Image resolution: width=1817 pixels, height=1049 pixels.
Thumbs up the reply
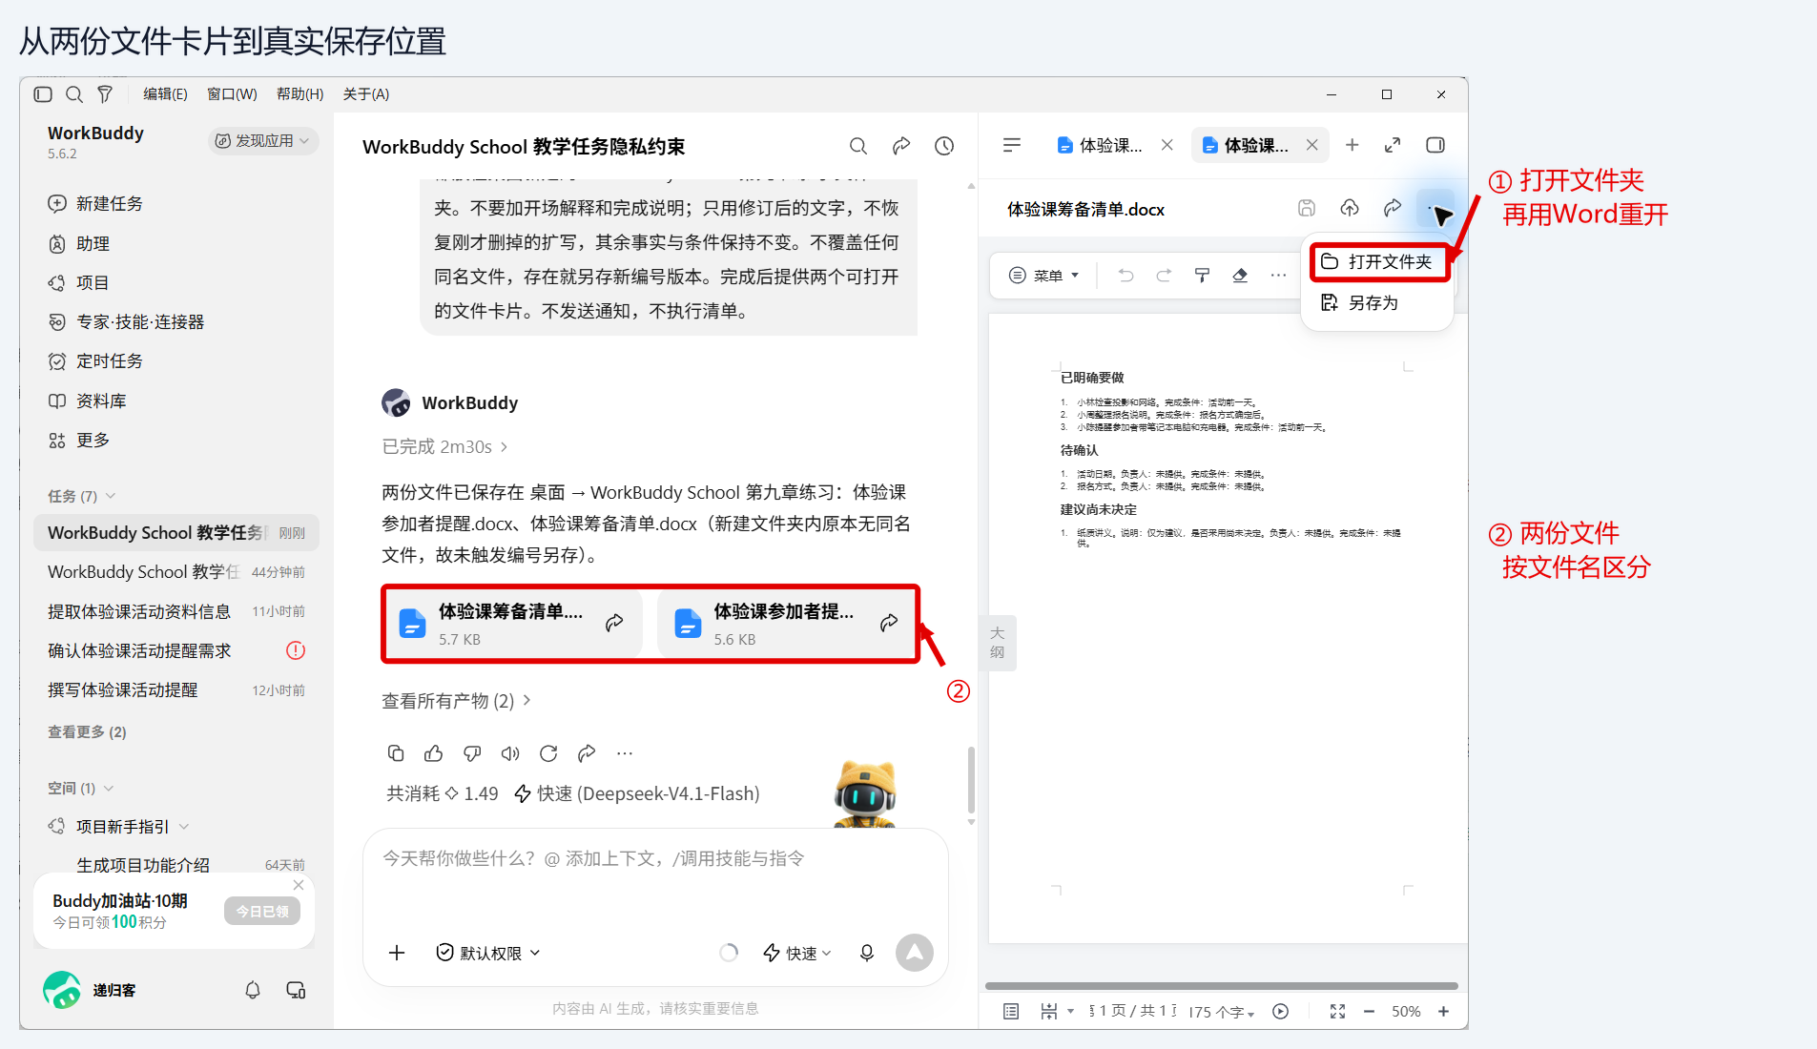pyautogui.click(x=434, y=753)
